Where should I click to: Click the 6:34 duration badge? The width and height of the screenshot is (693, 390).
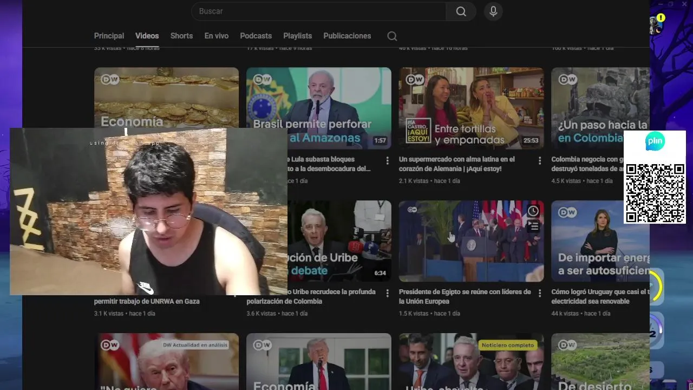380,273
